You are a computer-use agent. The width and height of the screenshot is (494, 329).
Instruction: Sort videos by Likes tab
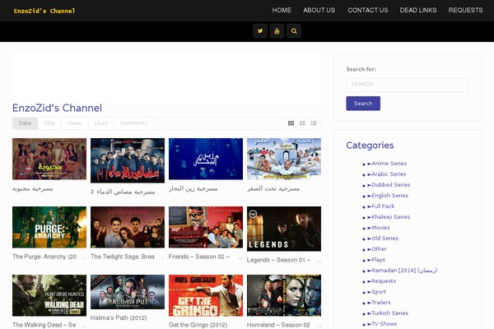100,123
